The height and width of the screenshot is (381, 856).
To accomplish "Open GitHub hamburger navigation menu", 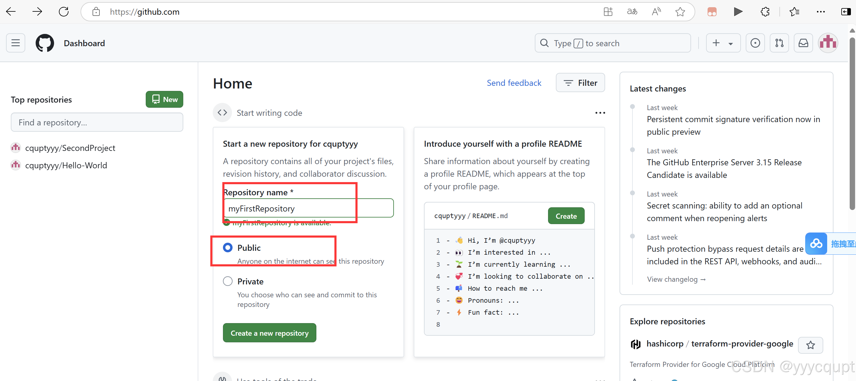I will click(x=16, y=43).
